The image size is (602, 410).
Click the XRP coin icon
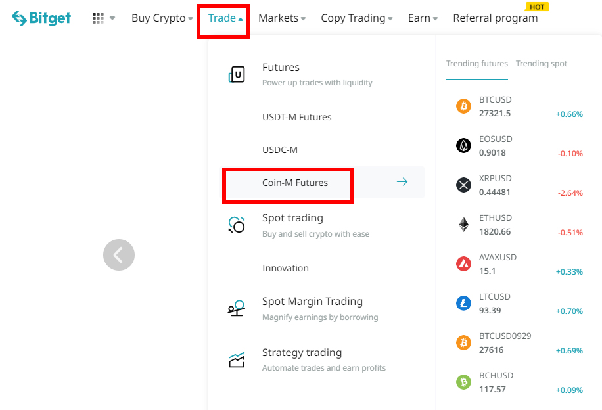click(x=463, y=185)
